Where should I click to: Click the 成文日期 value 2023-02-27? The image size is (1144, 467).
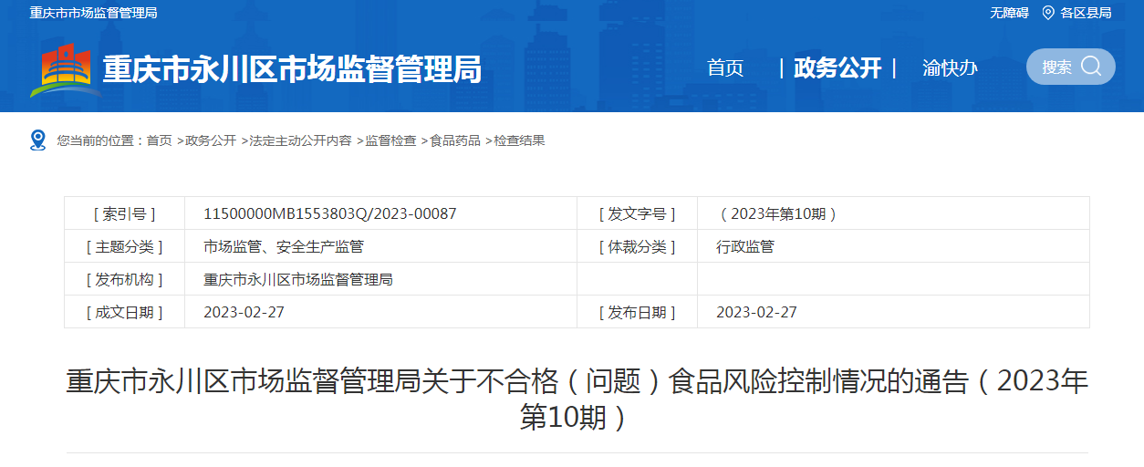point(244,312)
